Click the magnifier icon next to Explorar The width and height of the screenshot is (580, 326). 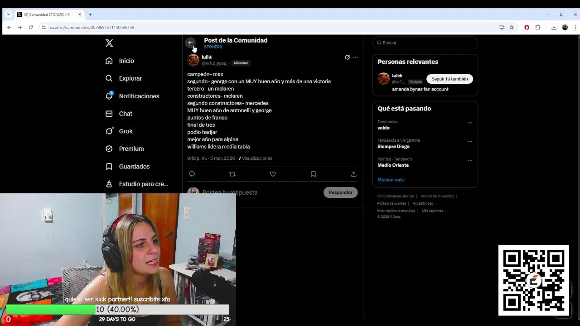[109, 78]
